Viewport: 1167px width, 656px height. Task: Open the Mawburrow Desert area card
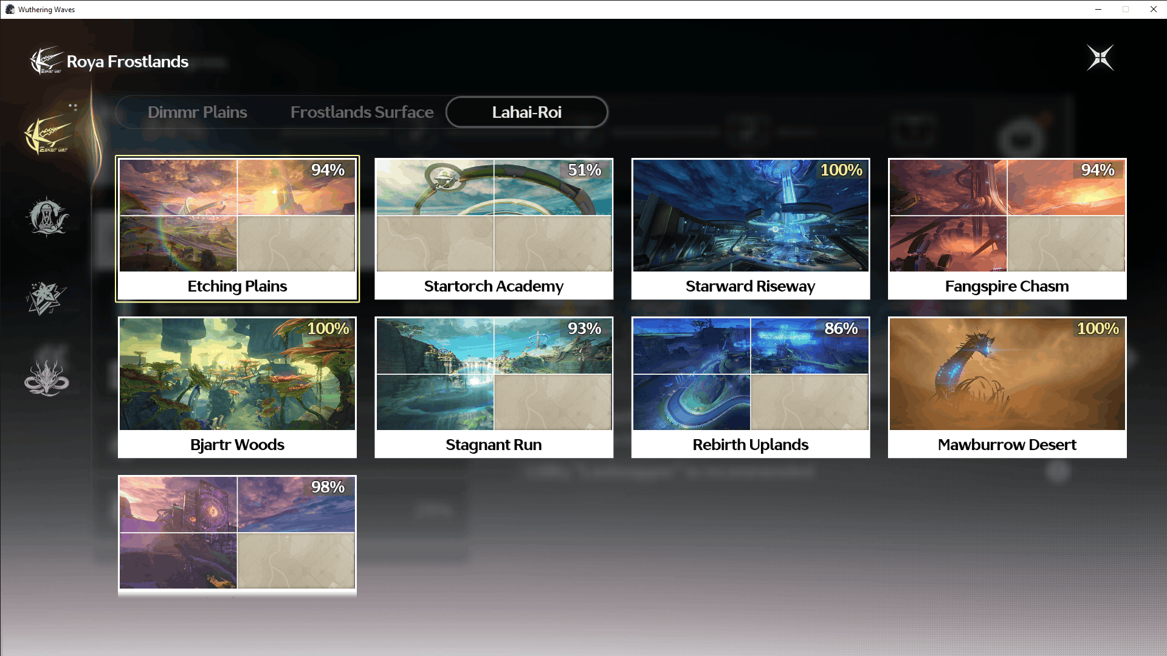click(1007, 388)
